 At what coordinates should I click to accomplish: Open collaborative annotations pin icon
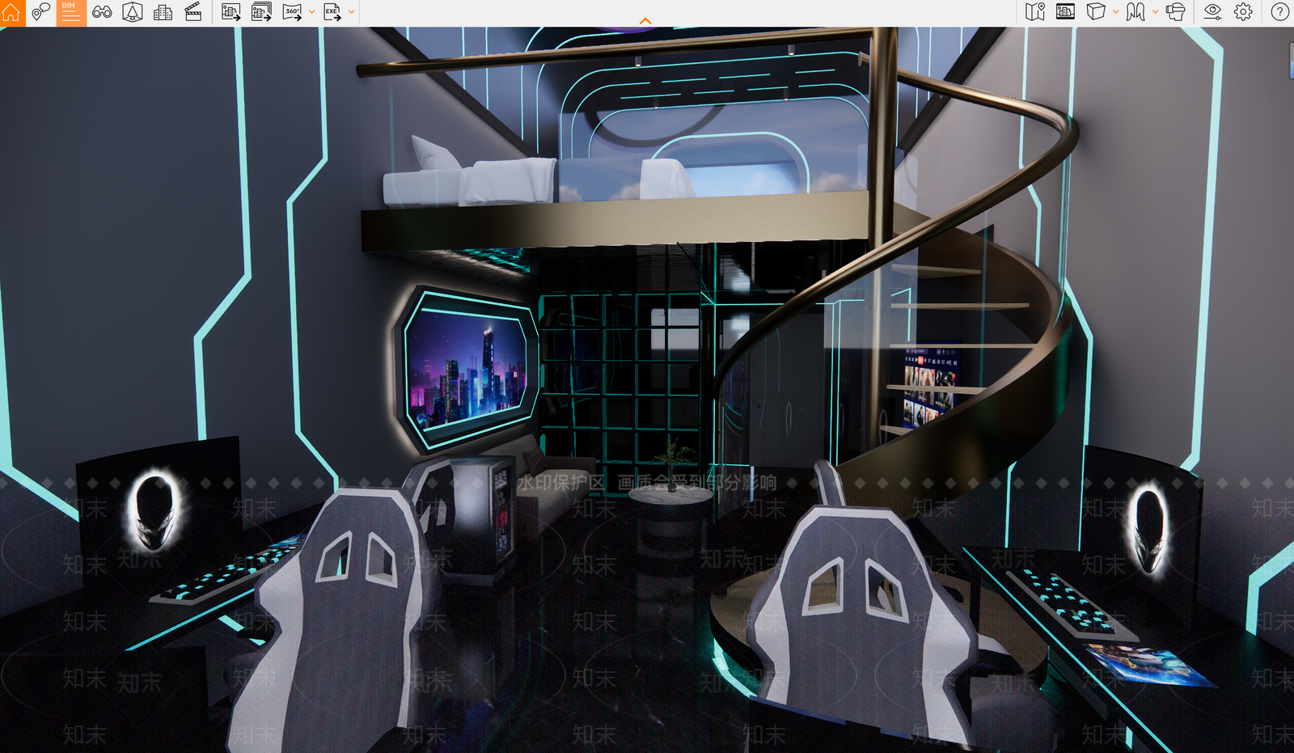pos(40,12)
